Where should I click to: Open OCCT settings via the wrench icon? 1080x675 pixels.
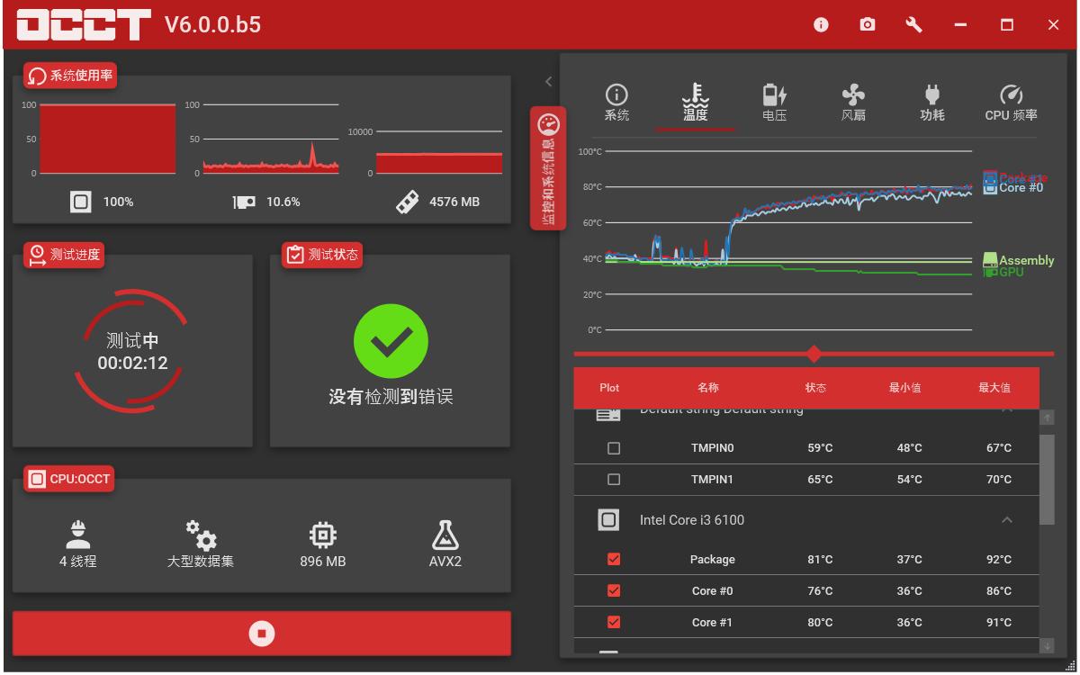913,25
